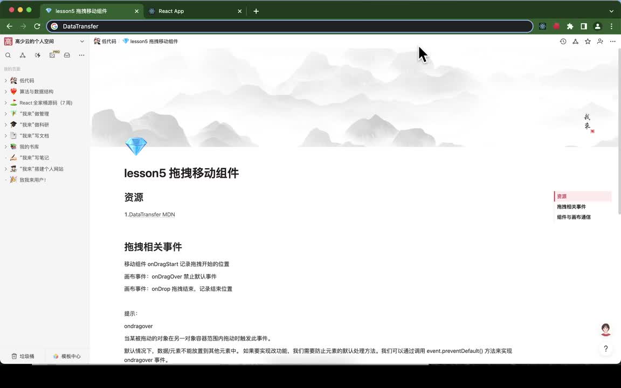Open 高少云的个人空间 workspace dropdown

pyautogui.click(x=82, y=41)
